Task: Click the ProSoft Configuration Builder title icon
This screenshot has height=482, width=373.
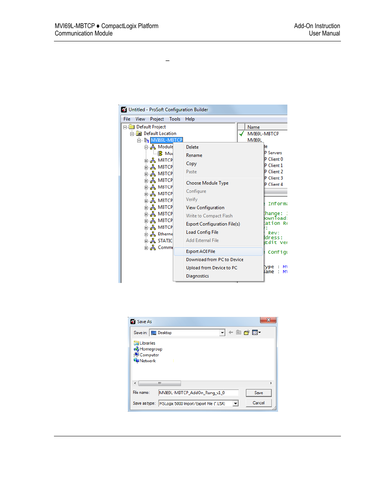Action: click(x=124, y=110)
